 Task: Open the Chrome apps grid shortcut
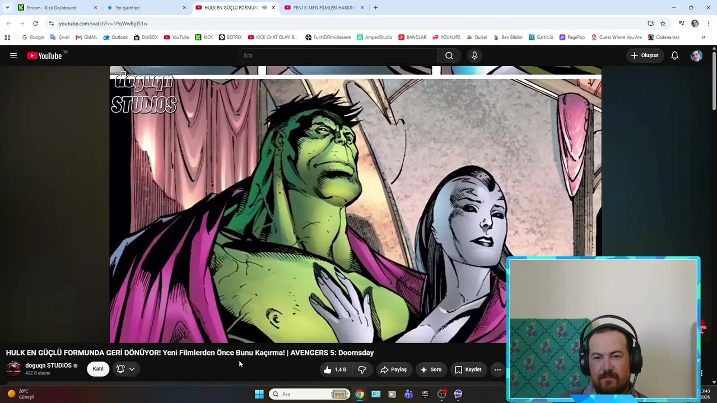7,38
